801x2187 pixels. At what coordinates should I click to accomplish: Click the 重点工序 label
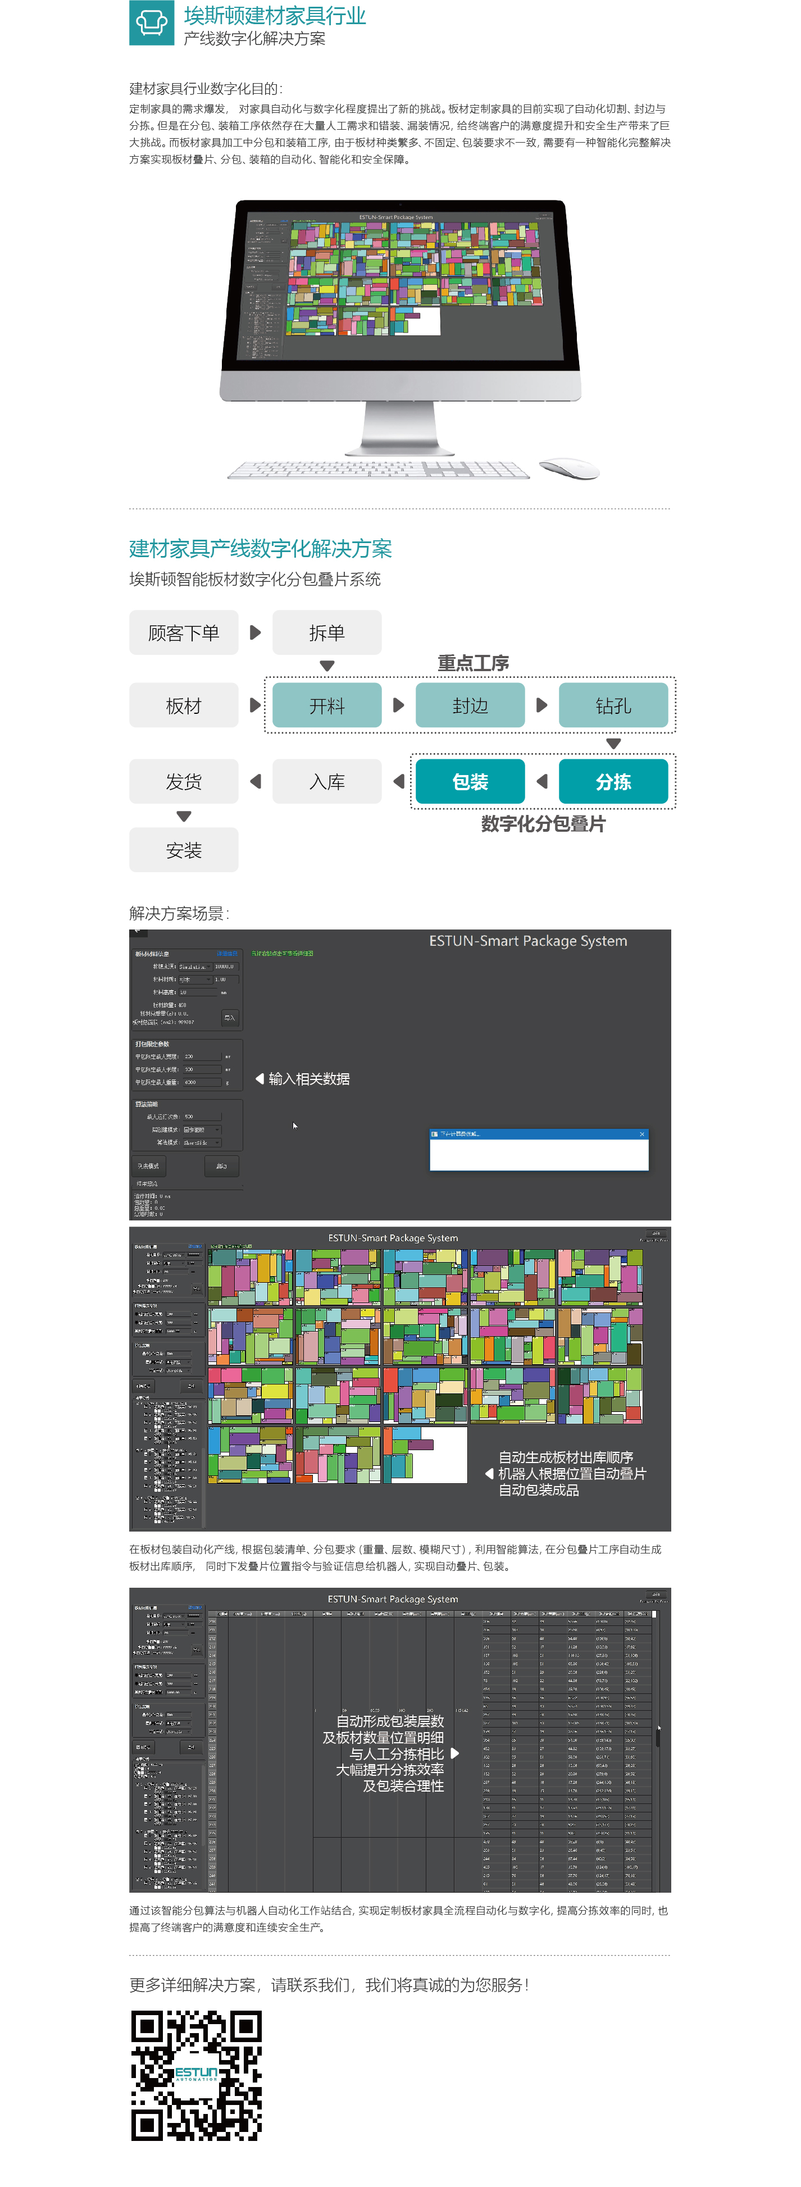(x=473, y=663)
